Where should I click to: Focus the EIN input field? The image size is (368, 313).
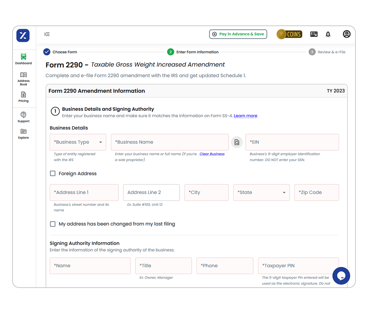(x=292, y=142)
